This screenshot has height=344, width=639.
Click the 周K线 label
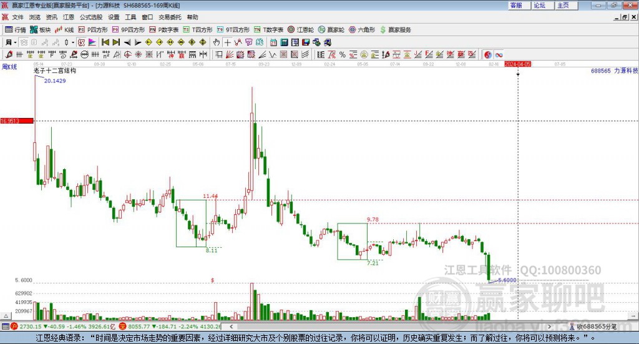[x=9, y=67]
